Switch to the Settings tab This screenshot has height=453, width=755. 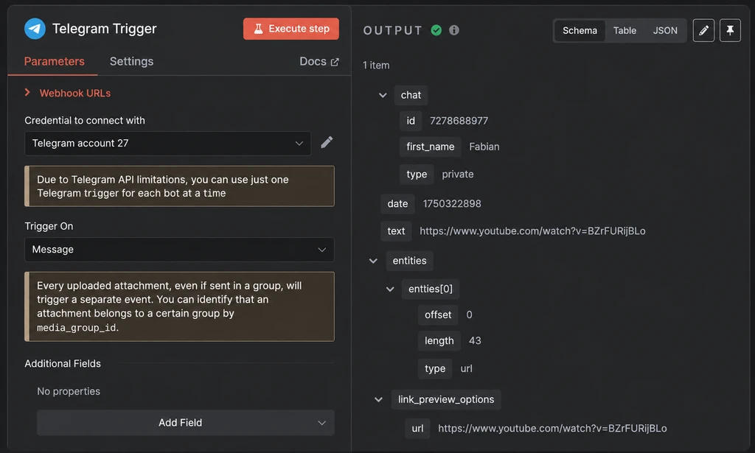click(131, 62)
